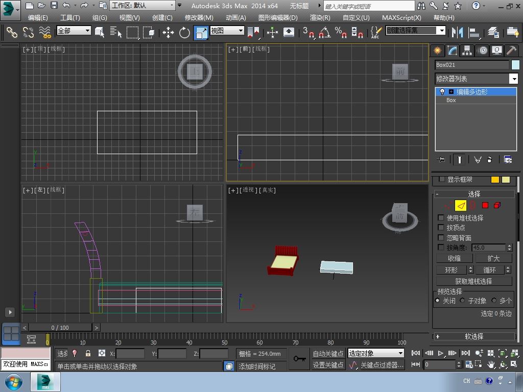Image resolution: width=523 pixels, height=392 pixels.
Task: Select Element sub-object level cube icon
Action: pos(497,205)
